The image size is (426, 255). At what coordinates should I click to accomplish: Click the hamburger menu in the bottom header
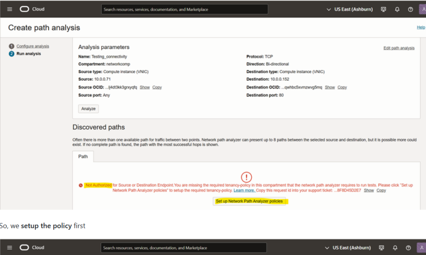coord(10,248)
